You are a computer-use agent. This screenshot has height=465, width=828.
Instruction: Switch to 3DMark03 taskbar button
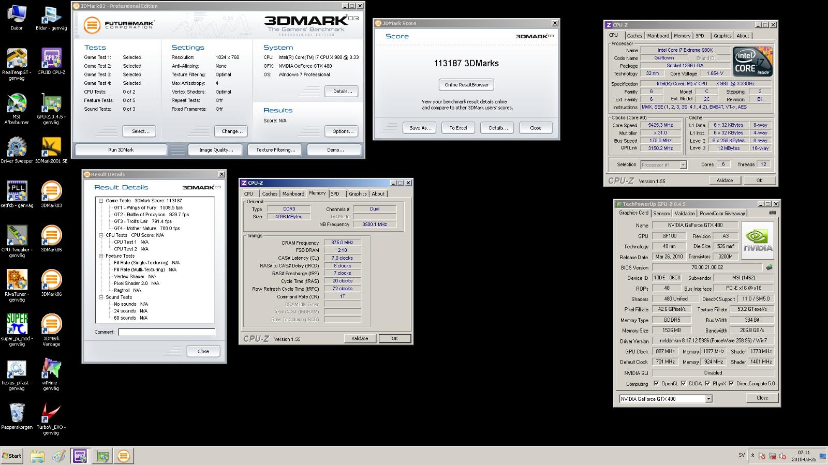(x=123, y=456)
